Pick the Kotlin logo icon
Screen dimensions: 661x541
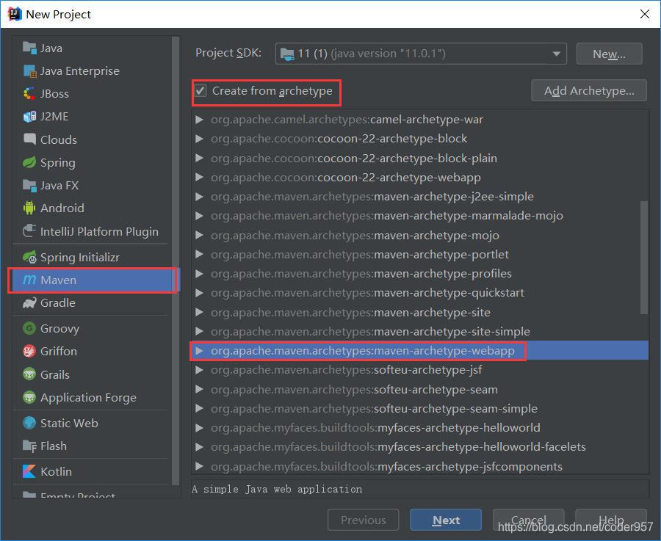29,471
